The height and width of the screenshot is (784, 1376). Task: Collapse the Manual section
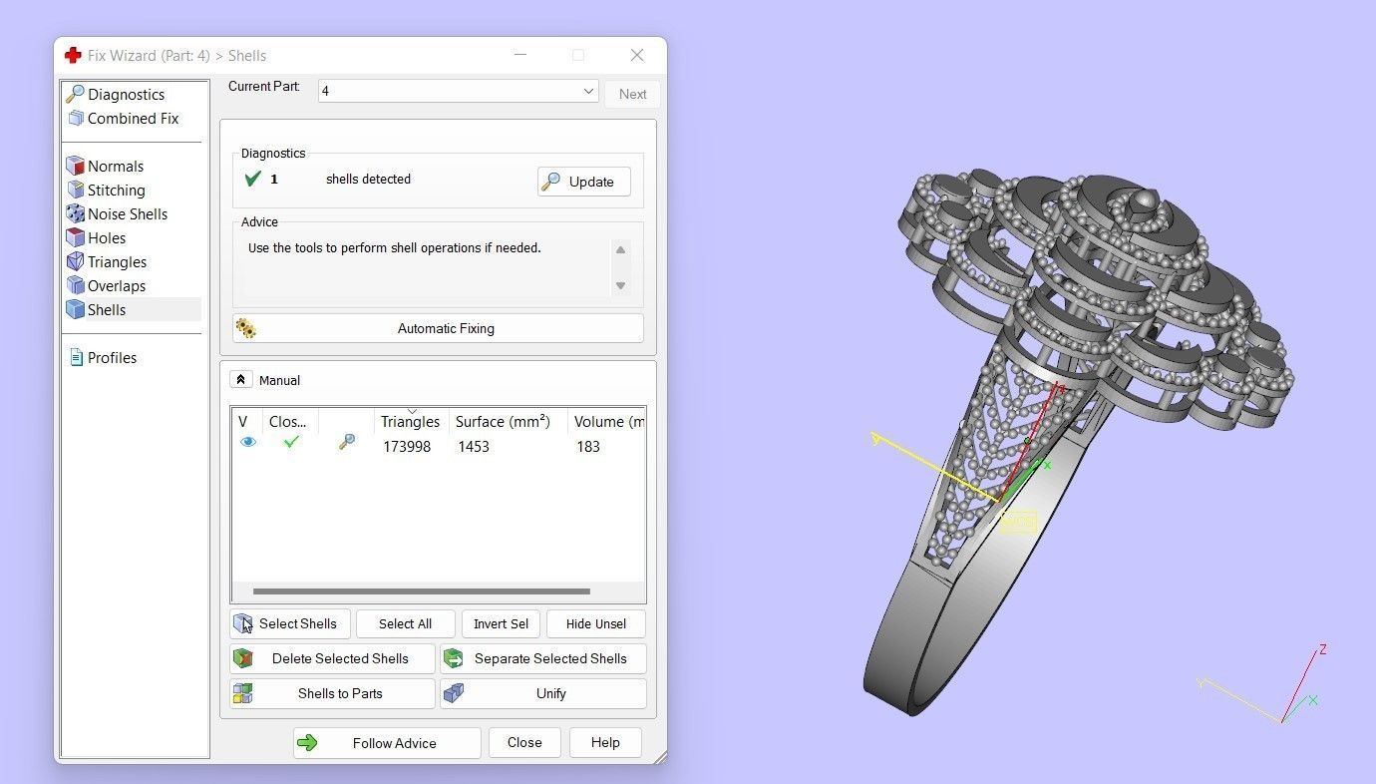(x=240, y=379)
